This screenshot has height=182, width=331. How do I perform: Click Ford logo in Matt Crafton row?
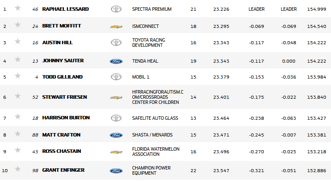coord(116,135)
